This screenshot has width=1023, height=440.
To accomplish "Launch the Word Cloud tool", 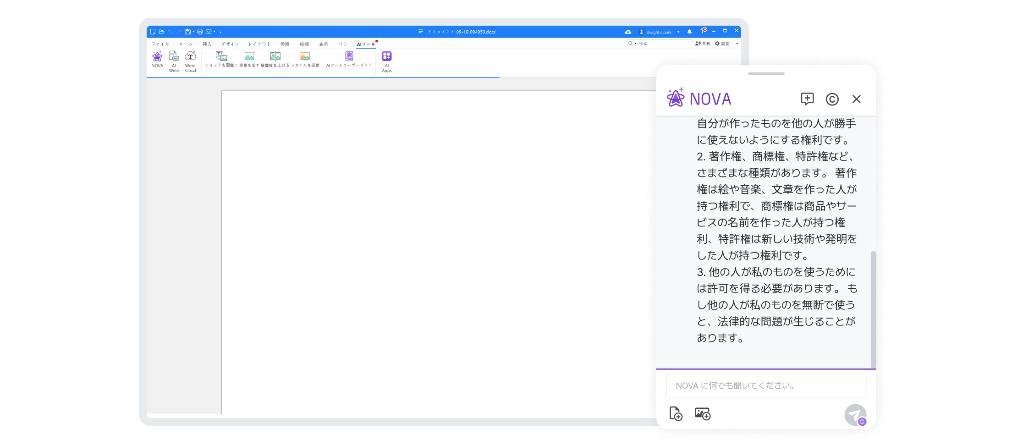I will pos(190,61).
